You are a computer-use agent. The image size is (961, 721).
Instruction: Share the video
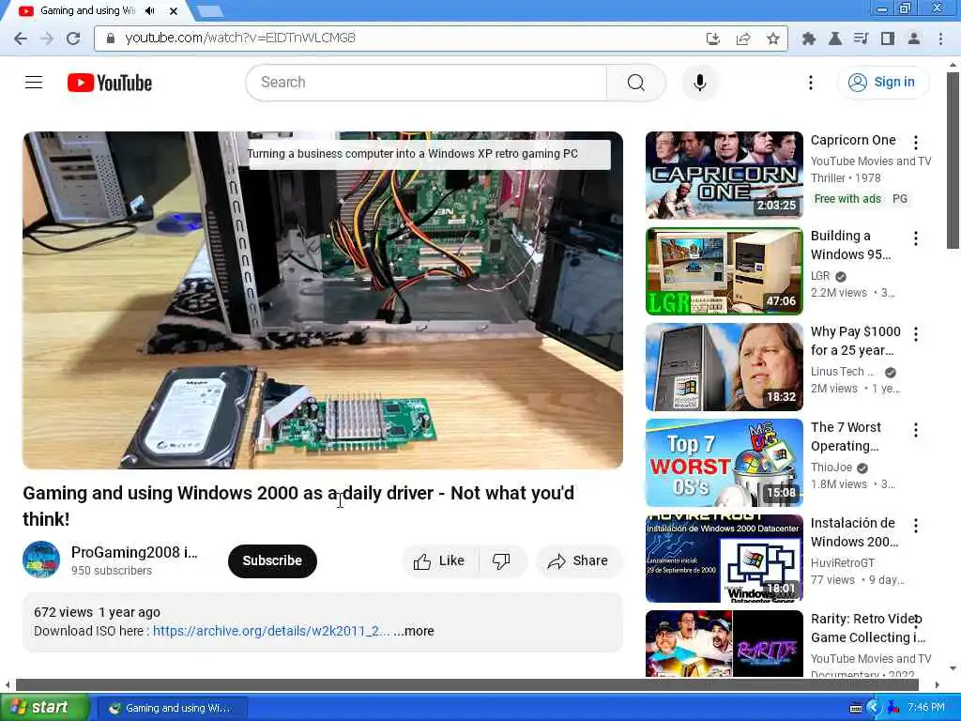pos(579,561)
